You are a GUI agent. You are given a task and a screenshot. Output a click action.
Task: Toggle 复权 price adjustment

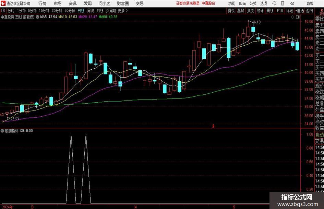pos(231,11)
